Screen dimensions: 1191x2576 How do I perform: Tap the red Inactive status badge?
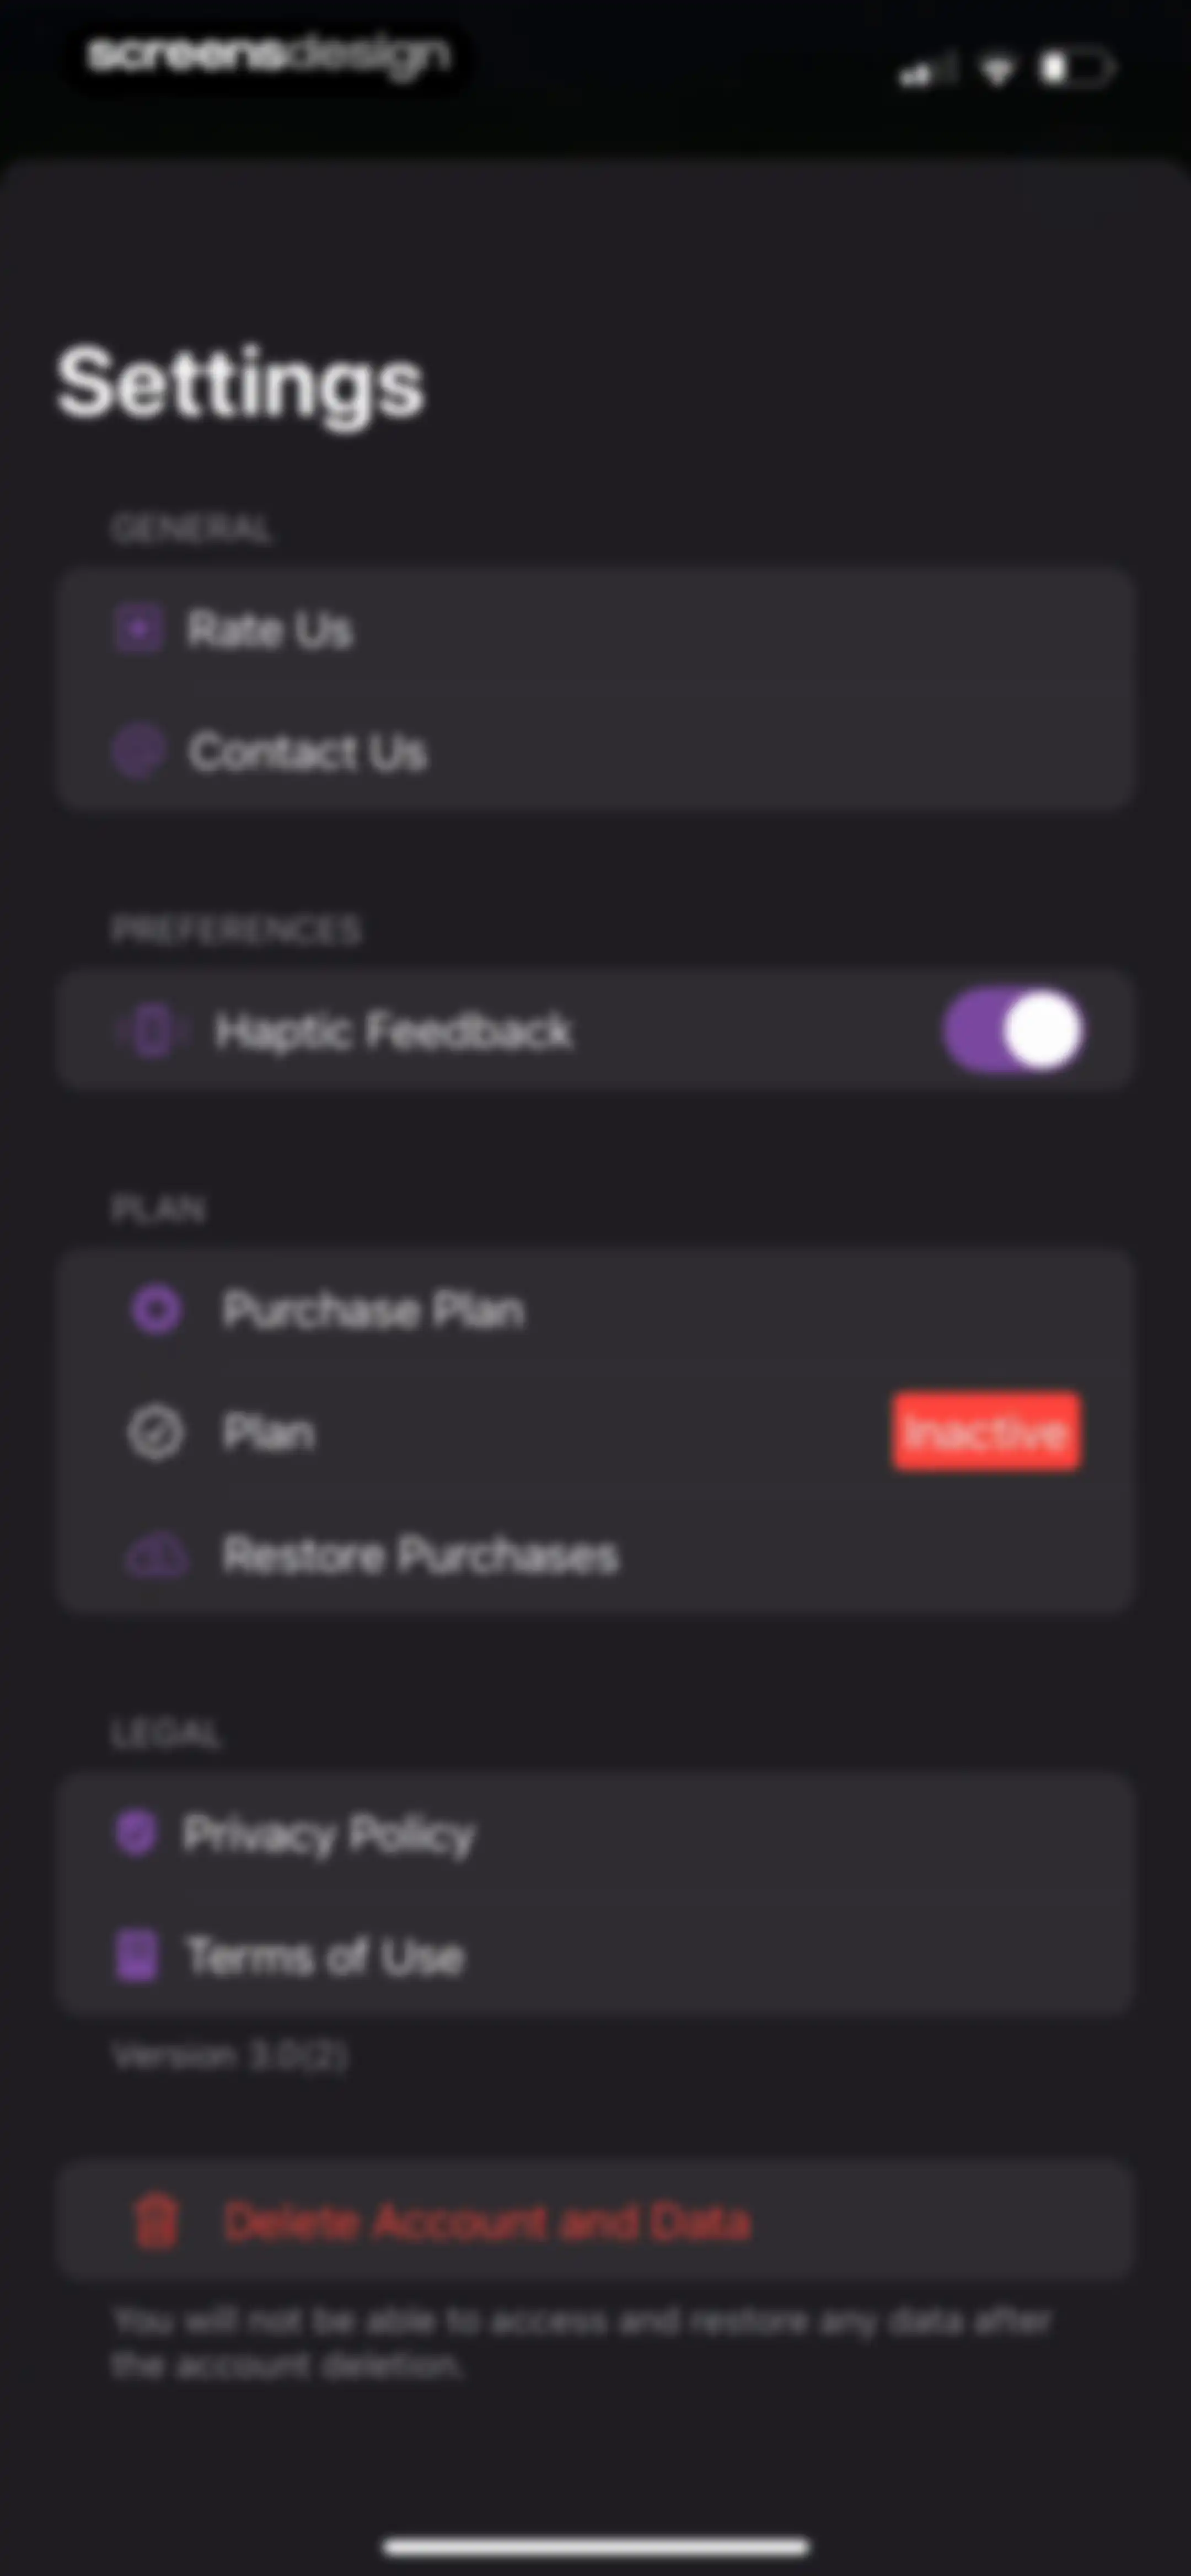[986, 1431]
